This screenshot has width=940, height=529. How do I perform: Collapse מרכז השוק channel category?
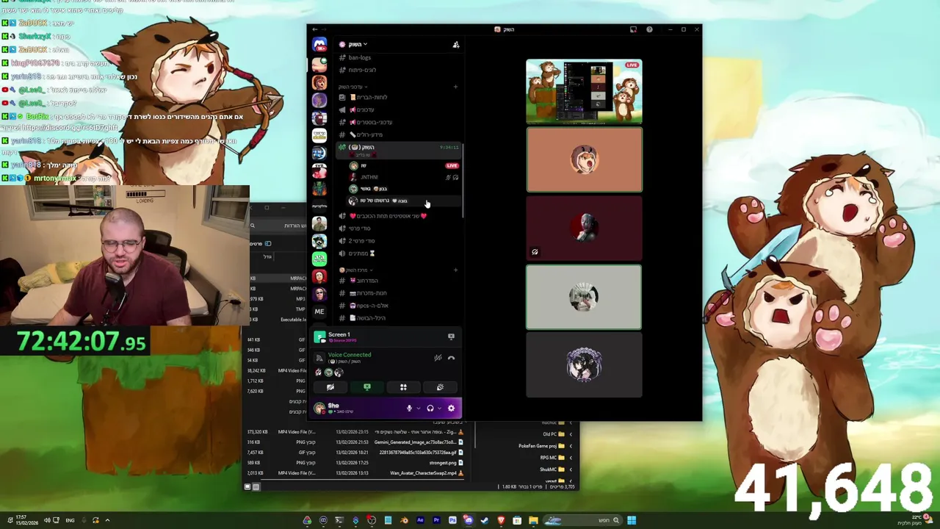pos(355,270)
